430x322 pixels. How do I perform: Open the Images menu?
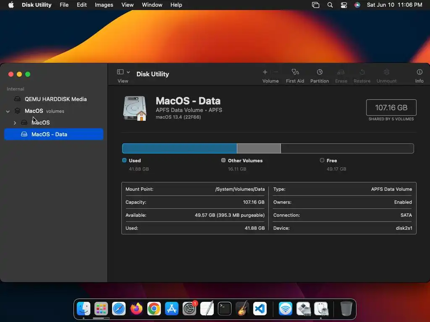pos(104,5)
